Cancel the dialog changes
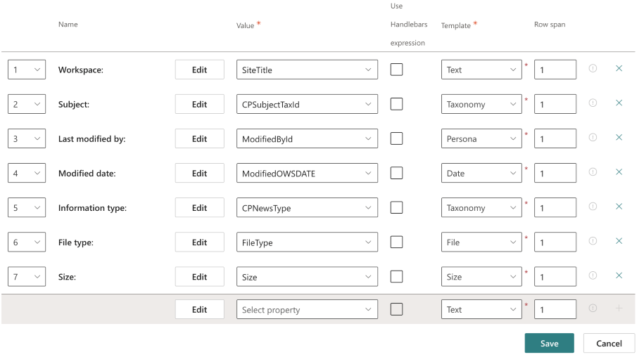 609,343
